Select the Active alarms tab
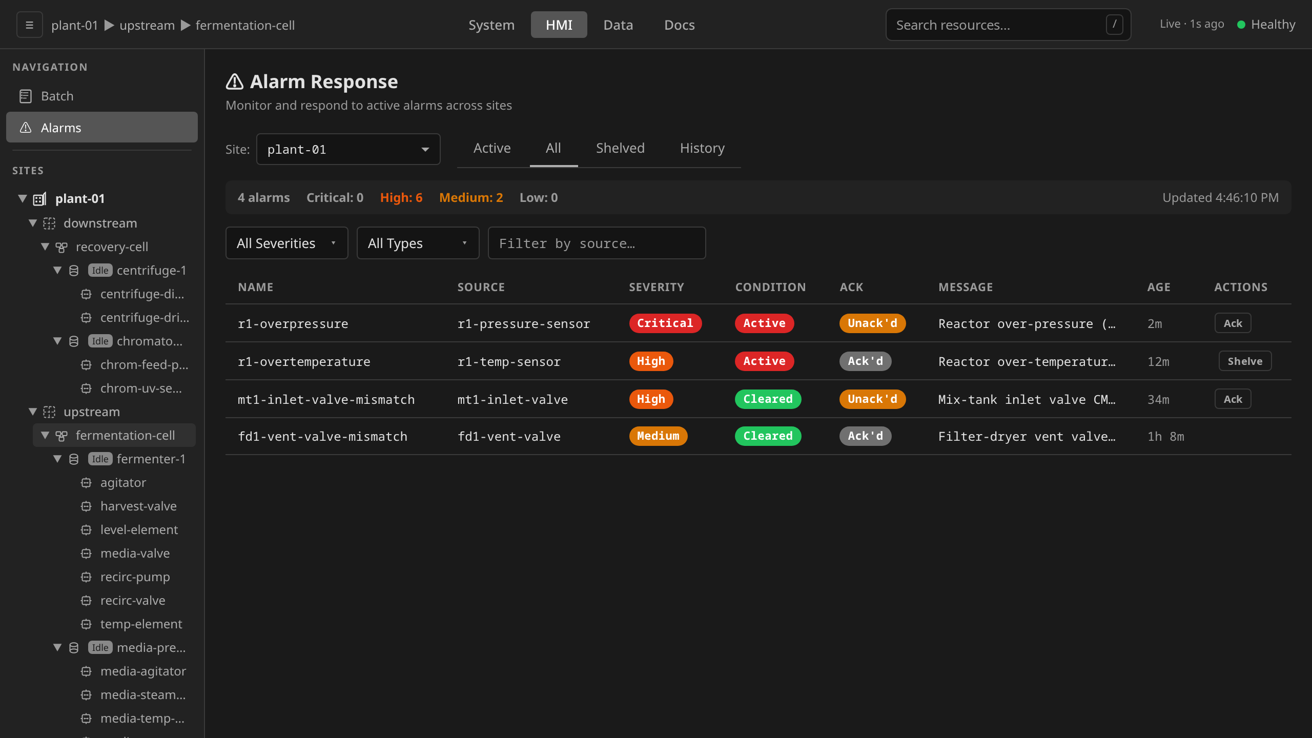Viewport: 1312px width, 738px height. (492, 148)
